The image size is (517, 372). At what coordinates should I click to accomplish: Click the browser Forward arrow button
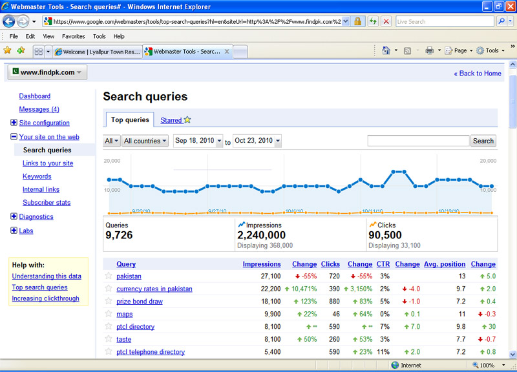[23, 22]
